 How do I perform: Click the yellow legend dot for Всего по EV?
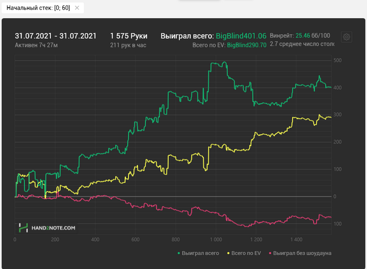point(228,253)
